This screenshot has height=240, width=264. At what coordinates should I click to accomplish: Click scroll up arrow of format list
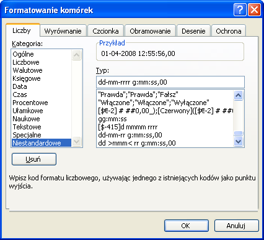[x=239, y=95]
